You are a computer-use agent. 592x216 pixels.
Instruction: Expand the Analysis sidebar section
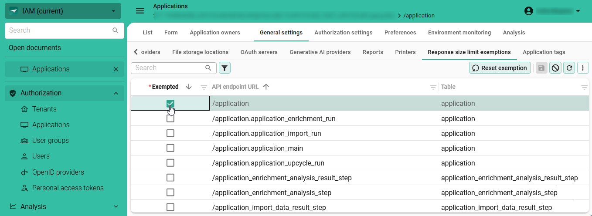click(x=116, y=206)
